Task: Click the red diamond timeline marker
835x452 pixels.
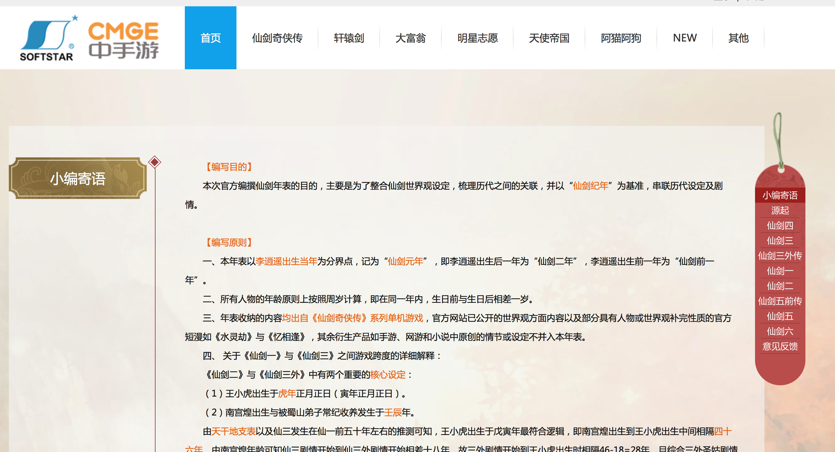Action: coord(155,162)
